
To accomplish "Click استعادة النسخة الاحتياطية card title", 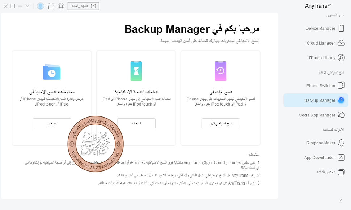I will coord(136,92).
